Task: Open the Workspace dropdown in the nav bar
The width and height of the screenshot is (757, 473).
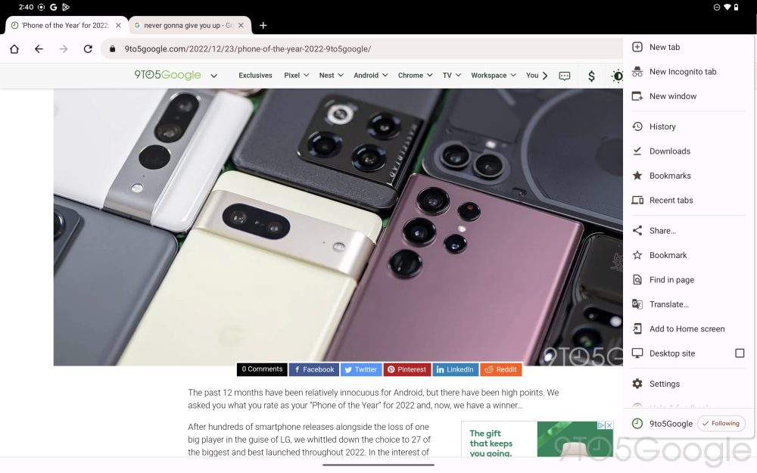Action: click(494, 76)
